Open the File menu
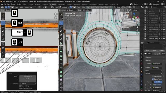The image size is (166, 93). [5, 4]
